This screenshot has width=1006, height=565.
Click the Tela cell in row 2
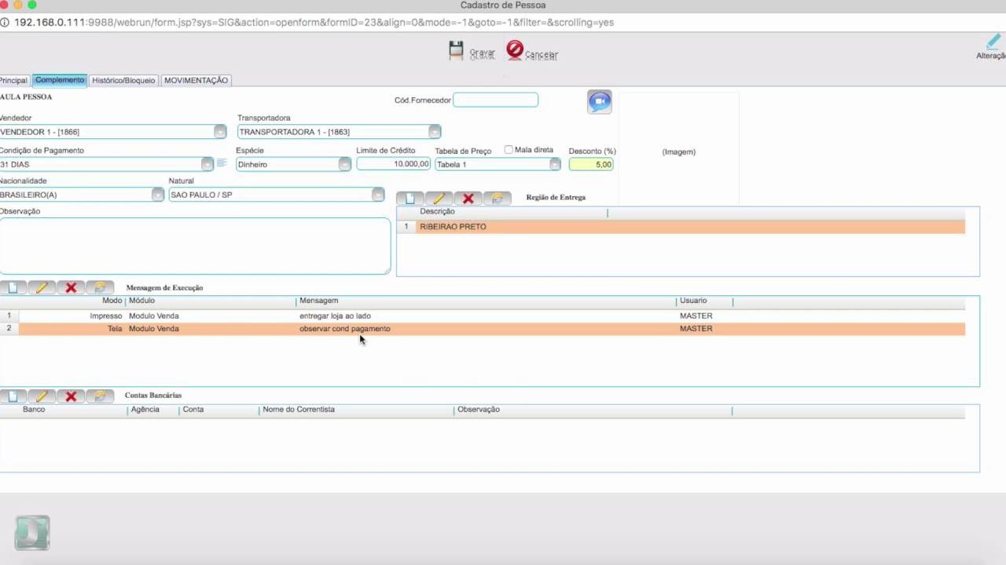[x=115, y=329]
